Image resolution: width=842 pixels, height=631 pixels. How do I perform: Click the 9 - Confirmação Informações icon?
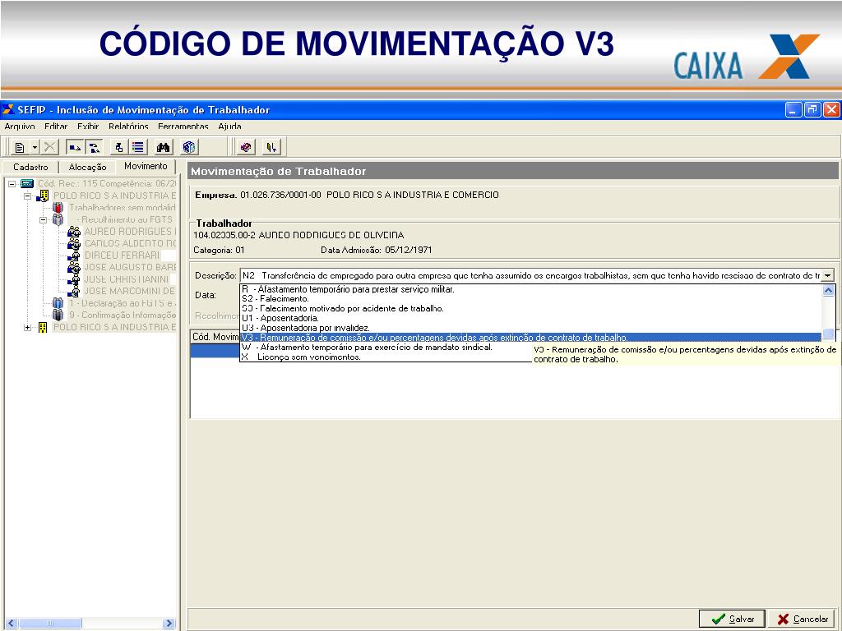[x=58, y=315]
